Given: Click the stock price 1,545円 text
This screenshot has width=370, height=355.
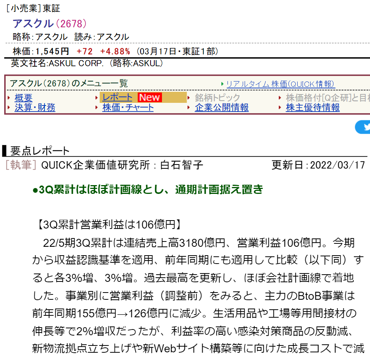Looking at the screenshot, I should [x=52, y=51].
